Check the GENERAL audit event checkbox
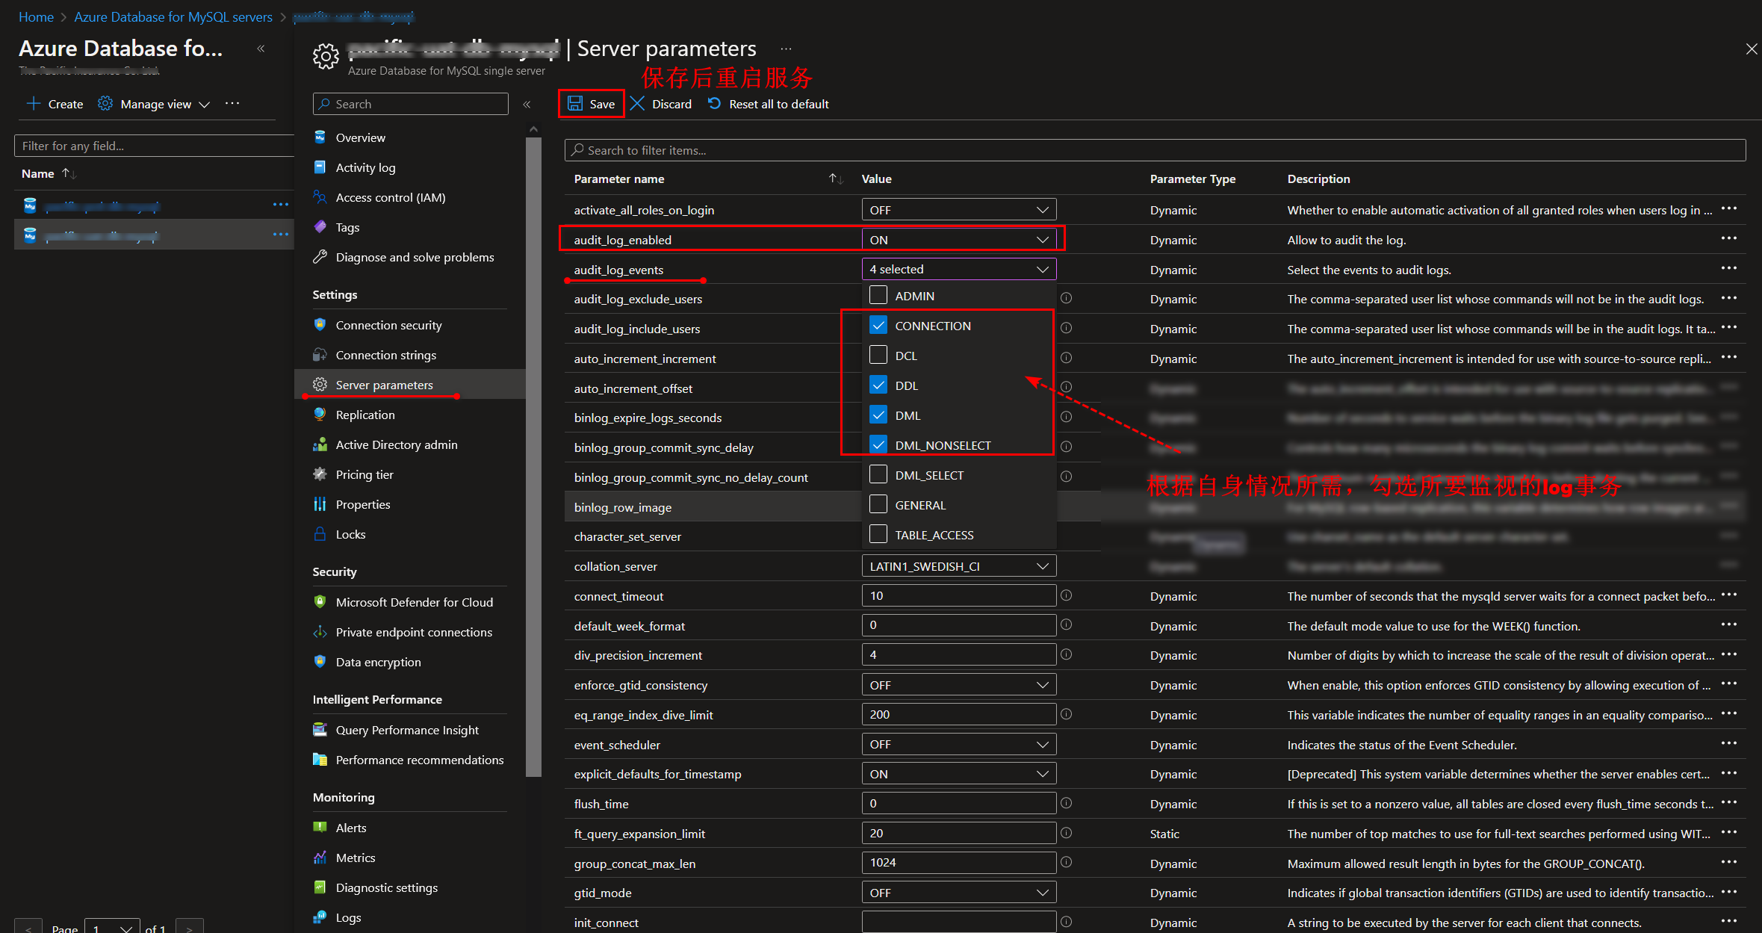This screenshot has height=933, width=1762. pyautogui.click(x=878, y=504)
